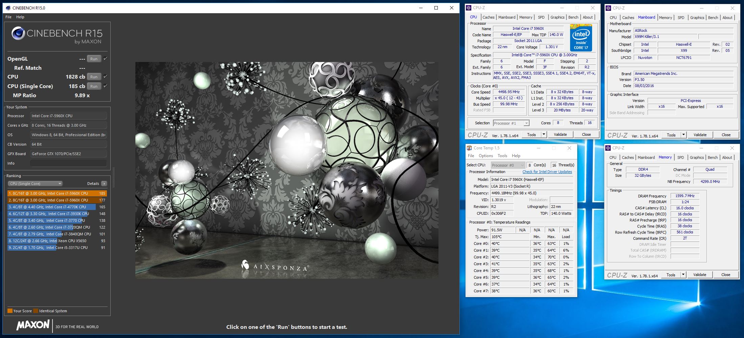This screenshot has width=744, height=338.
Task: Click BIOS Version P3.50 field
Action: [683, 80]
